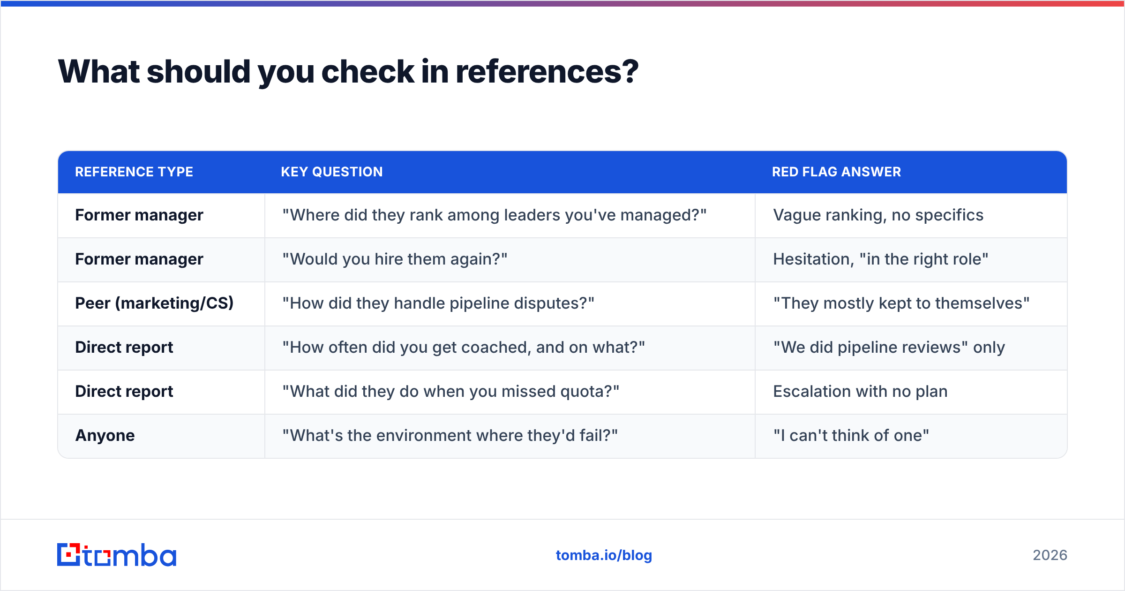Image resolution: width=1125 pixels, height=591 pixels.
Task: Select "How did they handle pipeline disputes?"
Action: click(438, 303)
